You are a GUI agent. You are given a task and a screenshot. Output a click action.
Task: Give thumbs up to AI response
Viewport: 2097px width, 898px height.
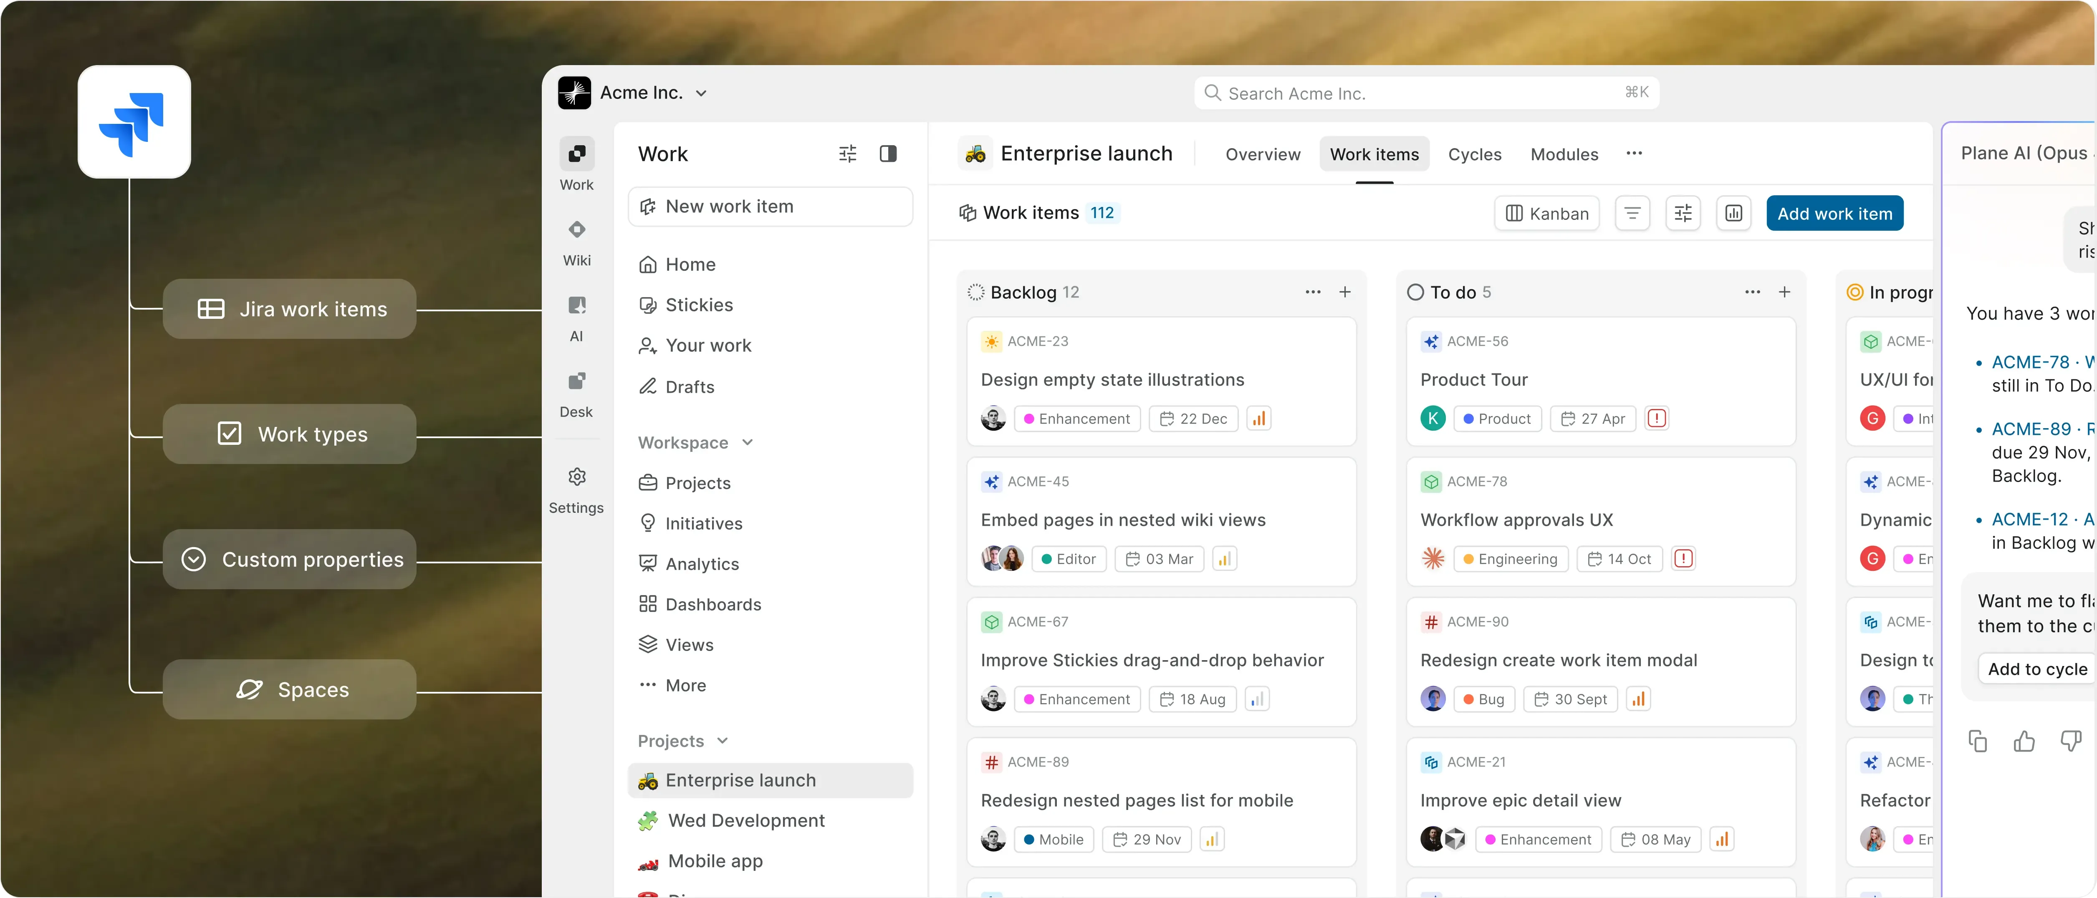point(2024,741)
